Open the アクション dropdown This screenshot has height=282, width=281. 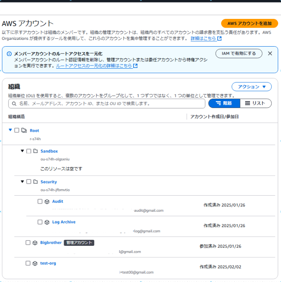[252, 87]
